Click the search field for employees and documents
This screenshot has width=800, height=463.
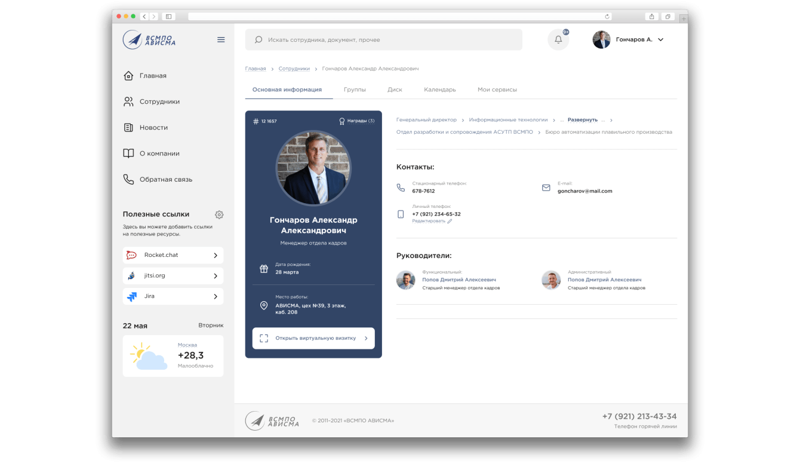point(384,39)
